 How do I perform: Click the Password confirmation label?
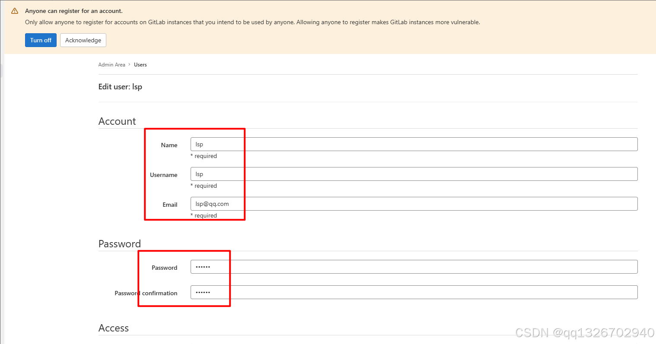[146, 293]
